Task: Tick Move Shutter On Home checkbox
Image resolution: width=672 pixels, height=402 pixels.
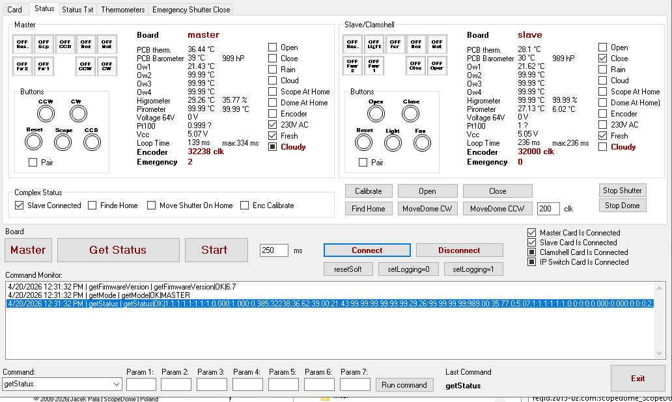Action: pos(152,206)
